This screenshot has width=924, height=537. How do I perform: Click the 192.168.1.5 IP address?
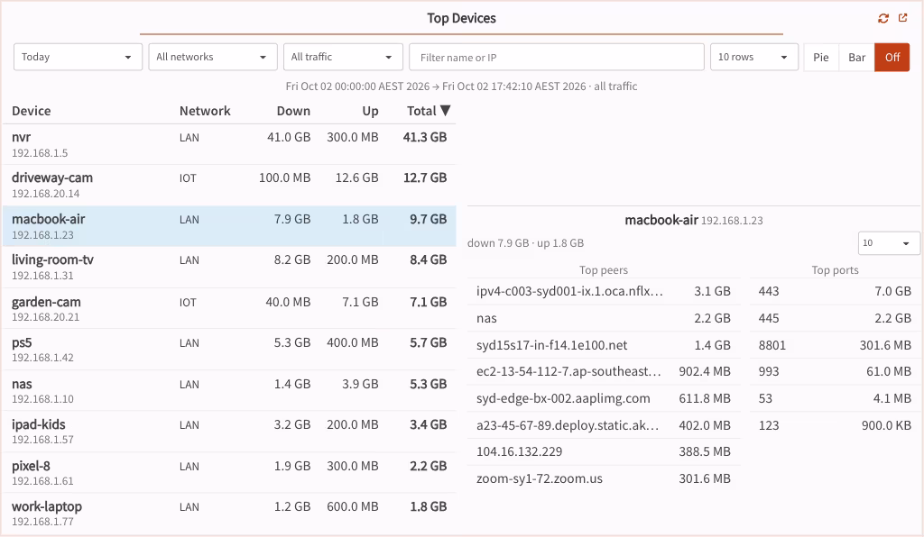pyautogui.click(x=40, y=153)
